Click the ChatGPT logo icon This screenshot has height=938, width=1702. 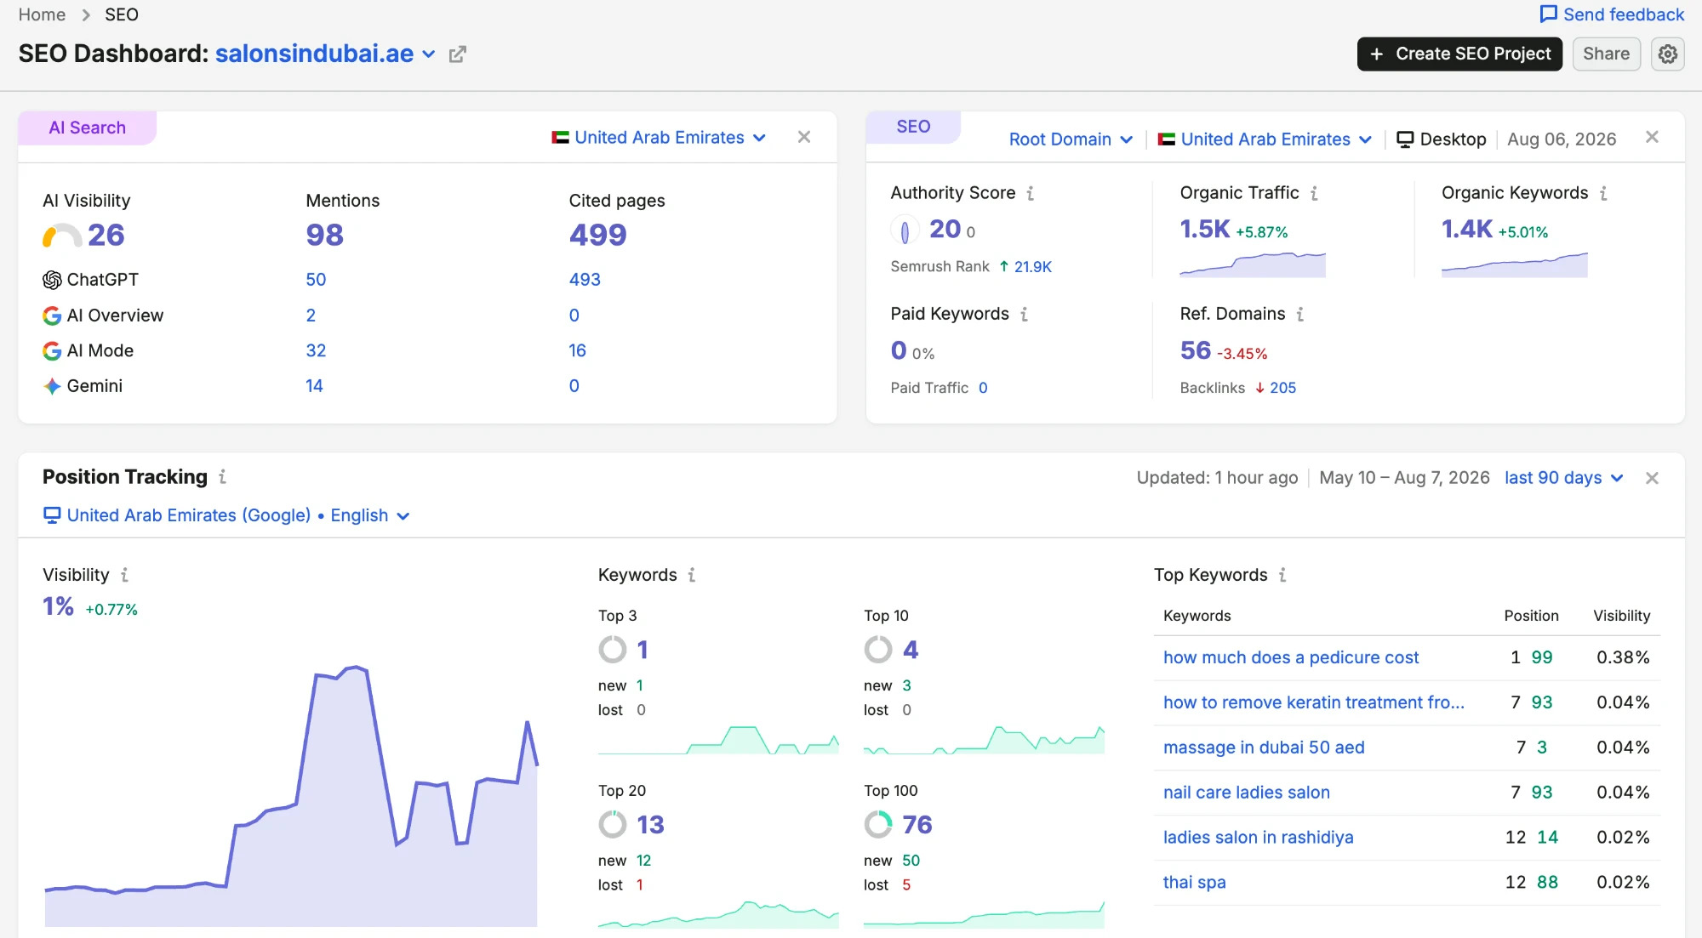pos(52,280)
